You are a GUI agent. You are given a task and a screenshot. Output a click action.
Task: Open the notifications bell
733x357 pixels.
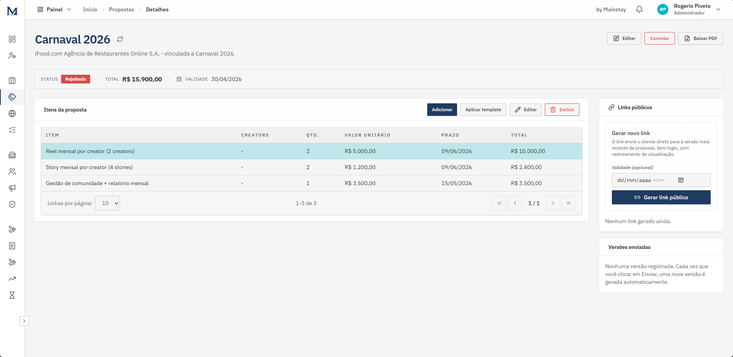tap(639, 9)
